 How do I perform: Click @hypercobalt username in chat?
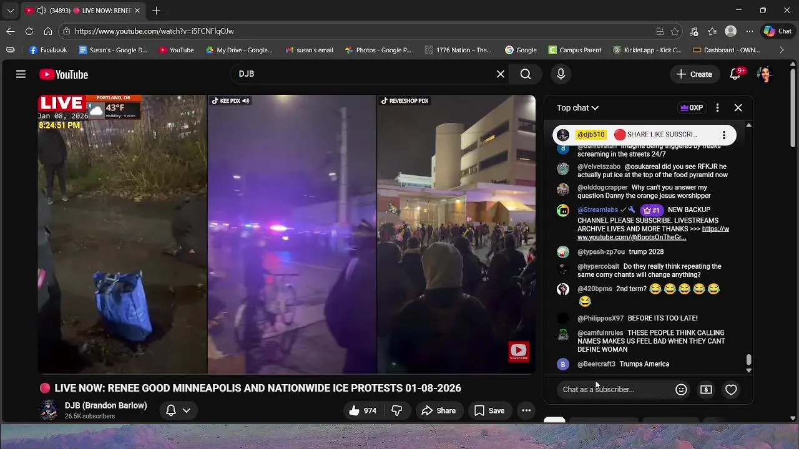[598, 266]
